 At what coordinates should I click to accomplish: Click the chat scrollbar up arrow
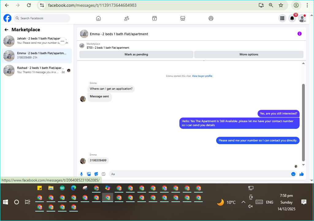tap(303, 63)
